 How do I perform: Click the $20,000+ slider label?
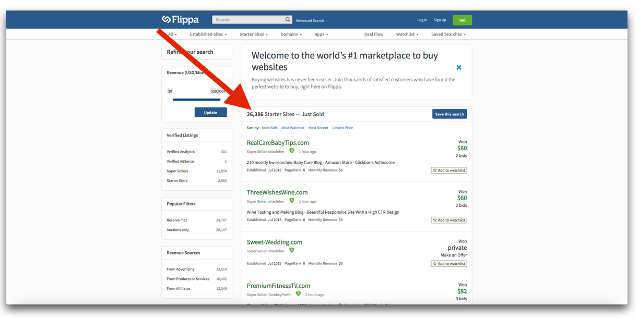coord(218,91)
